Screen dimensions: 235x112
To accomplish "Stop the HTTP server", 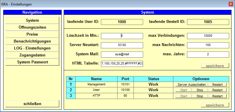I will point(200,96).
